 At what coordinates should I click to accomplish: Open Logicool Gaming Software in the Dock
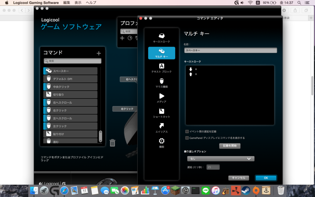(54, 190)
